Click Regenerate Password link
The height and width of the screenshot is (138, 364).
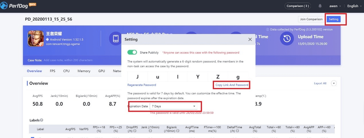142,85
